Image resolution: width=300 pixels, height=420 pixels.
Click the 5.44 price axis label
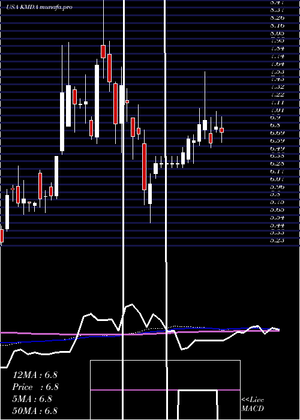point(277,226)
